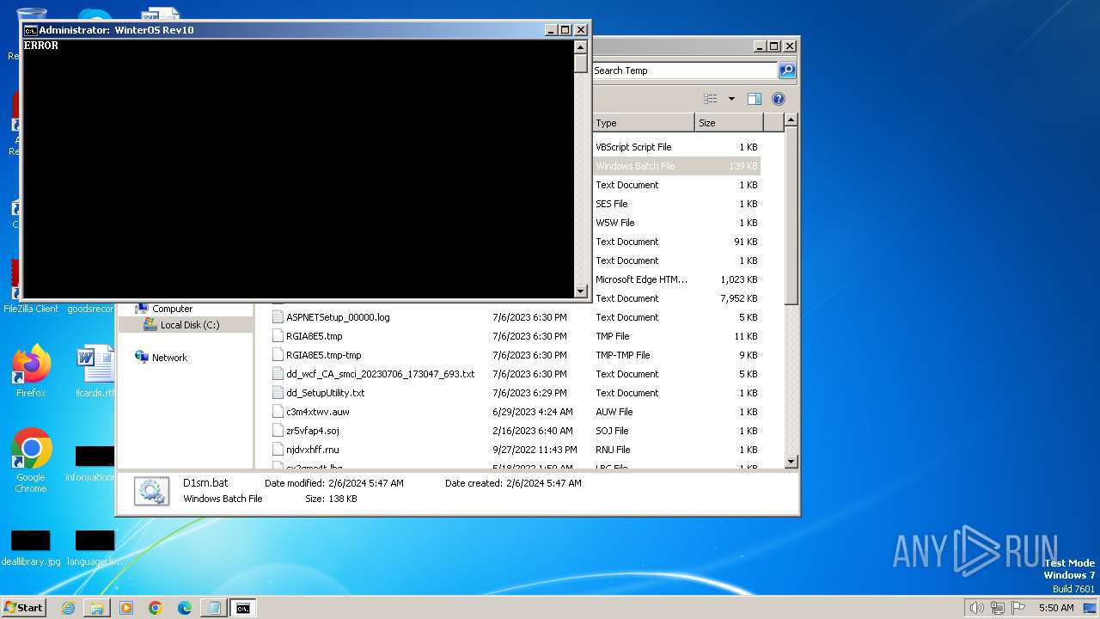
Task: Select the njdvxhff.rnu file
Action: pos(312,450)
